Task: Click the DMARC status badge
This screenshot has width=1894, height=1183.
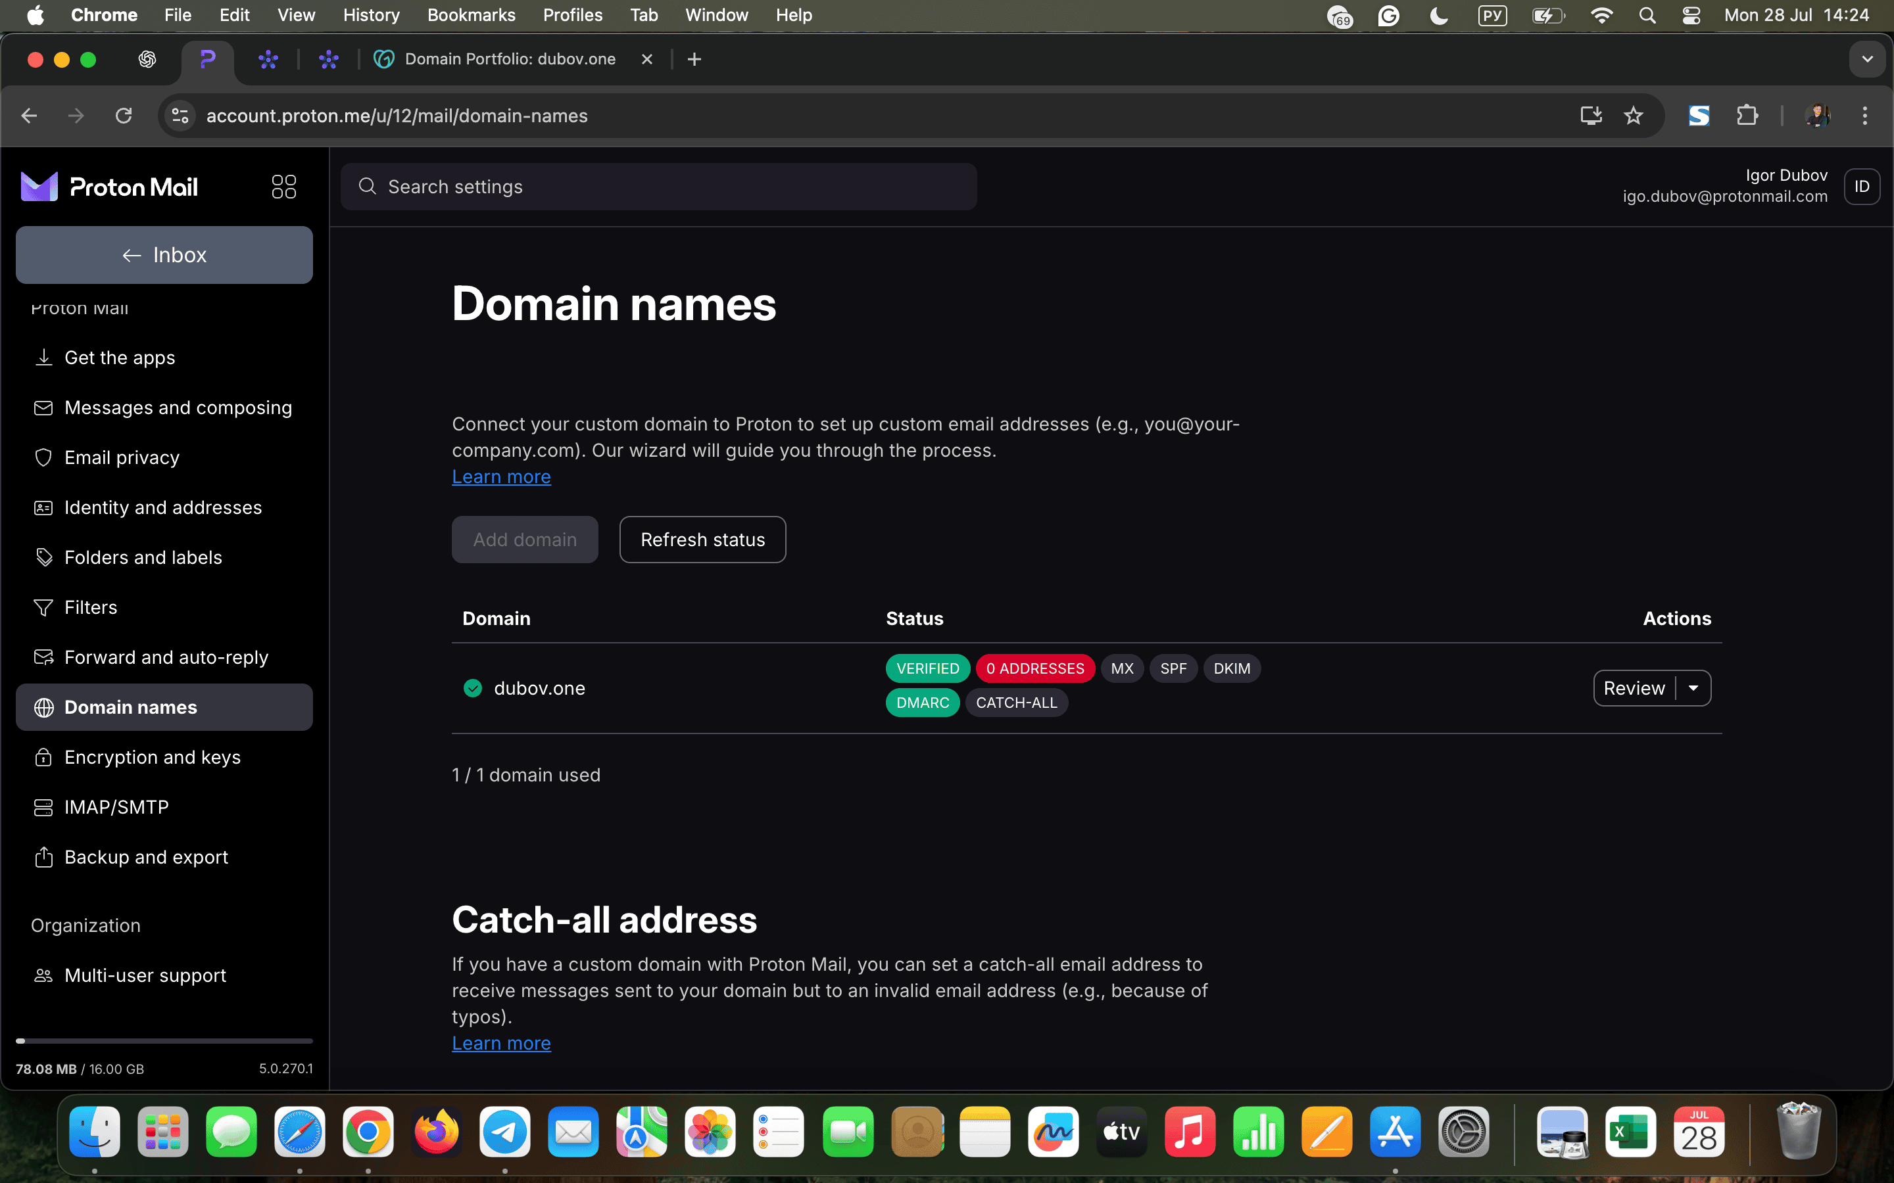Action: click(x=923, y=703)
